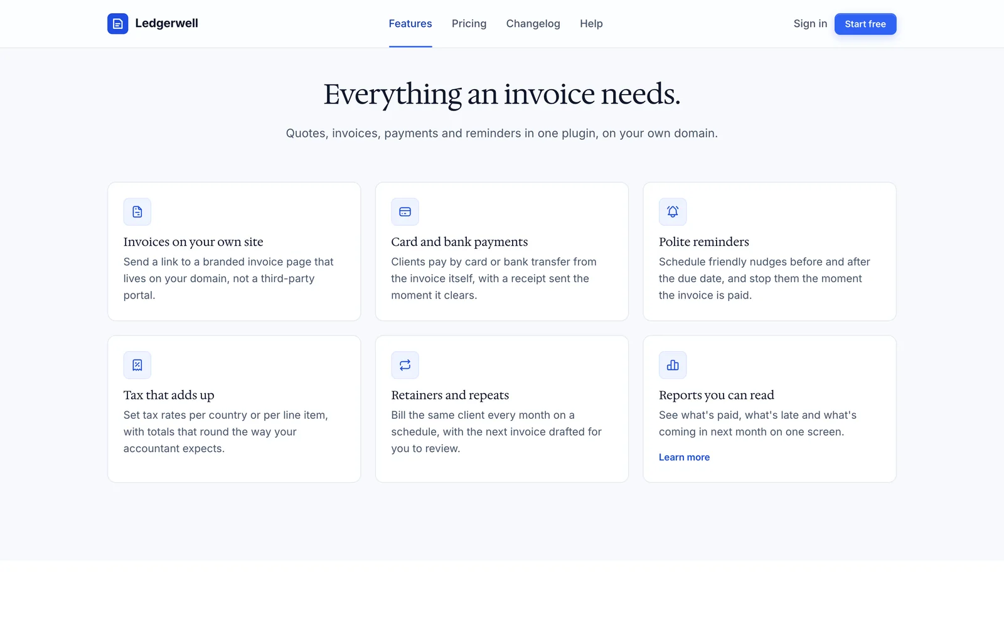Click the Start free button
This screenshot has height=627, width=1004.
tap(865, 24)
